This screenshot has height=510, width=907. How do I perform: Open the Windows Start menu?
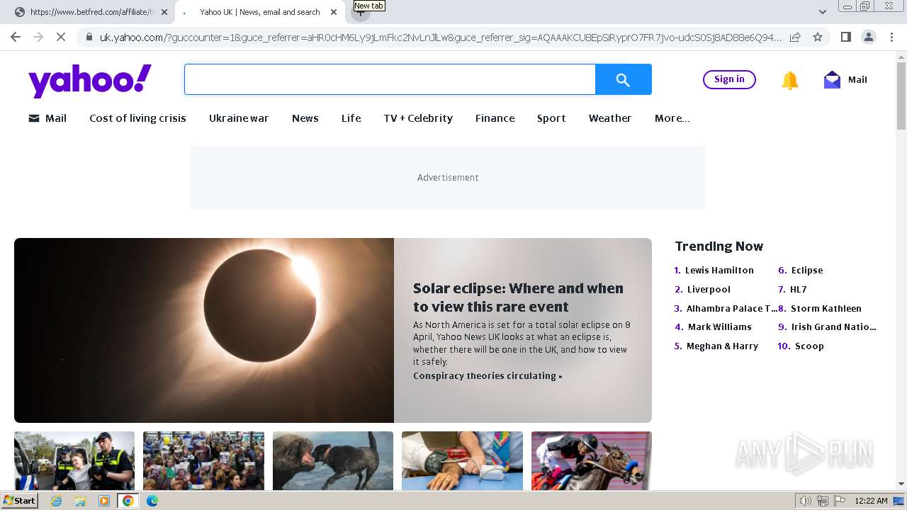pos(19,501)
